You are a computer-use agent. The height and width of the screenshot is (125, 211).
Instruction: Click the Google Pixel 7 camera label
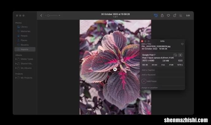(149, 55)
